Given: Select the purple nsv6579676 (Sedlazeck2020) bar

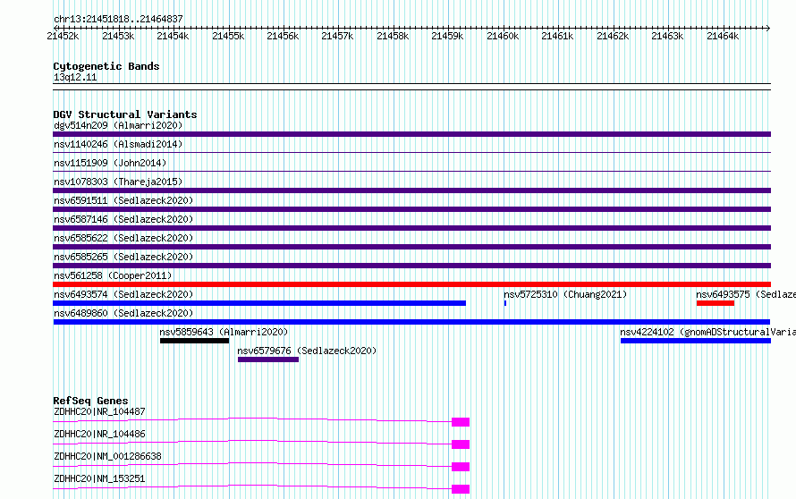Looking at the screenshot, I should (x=268, y=359).
